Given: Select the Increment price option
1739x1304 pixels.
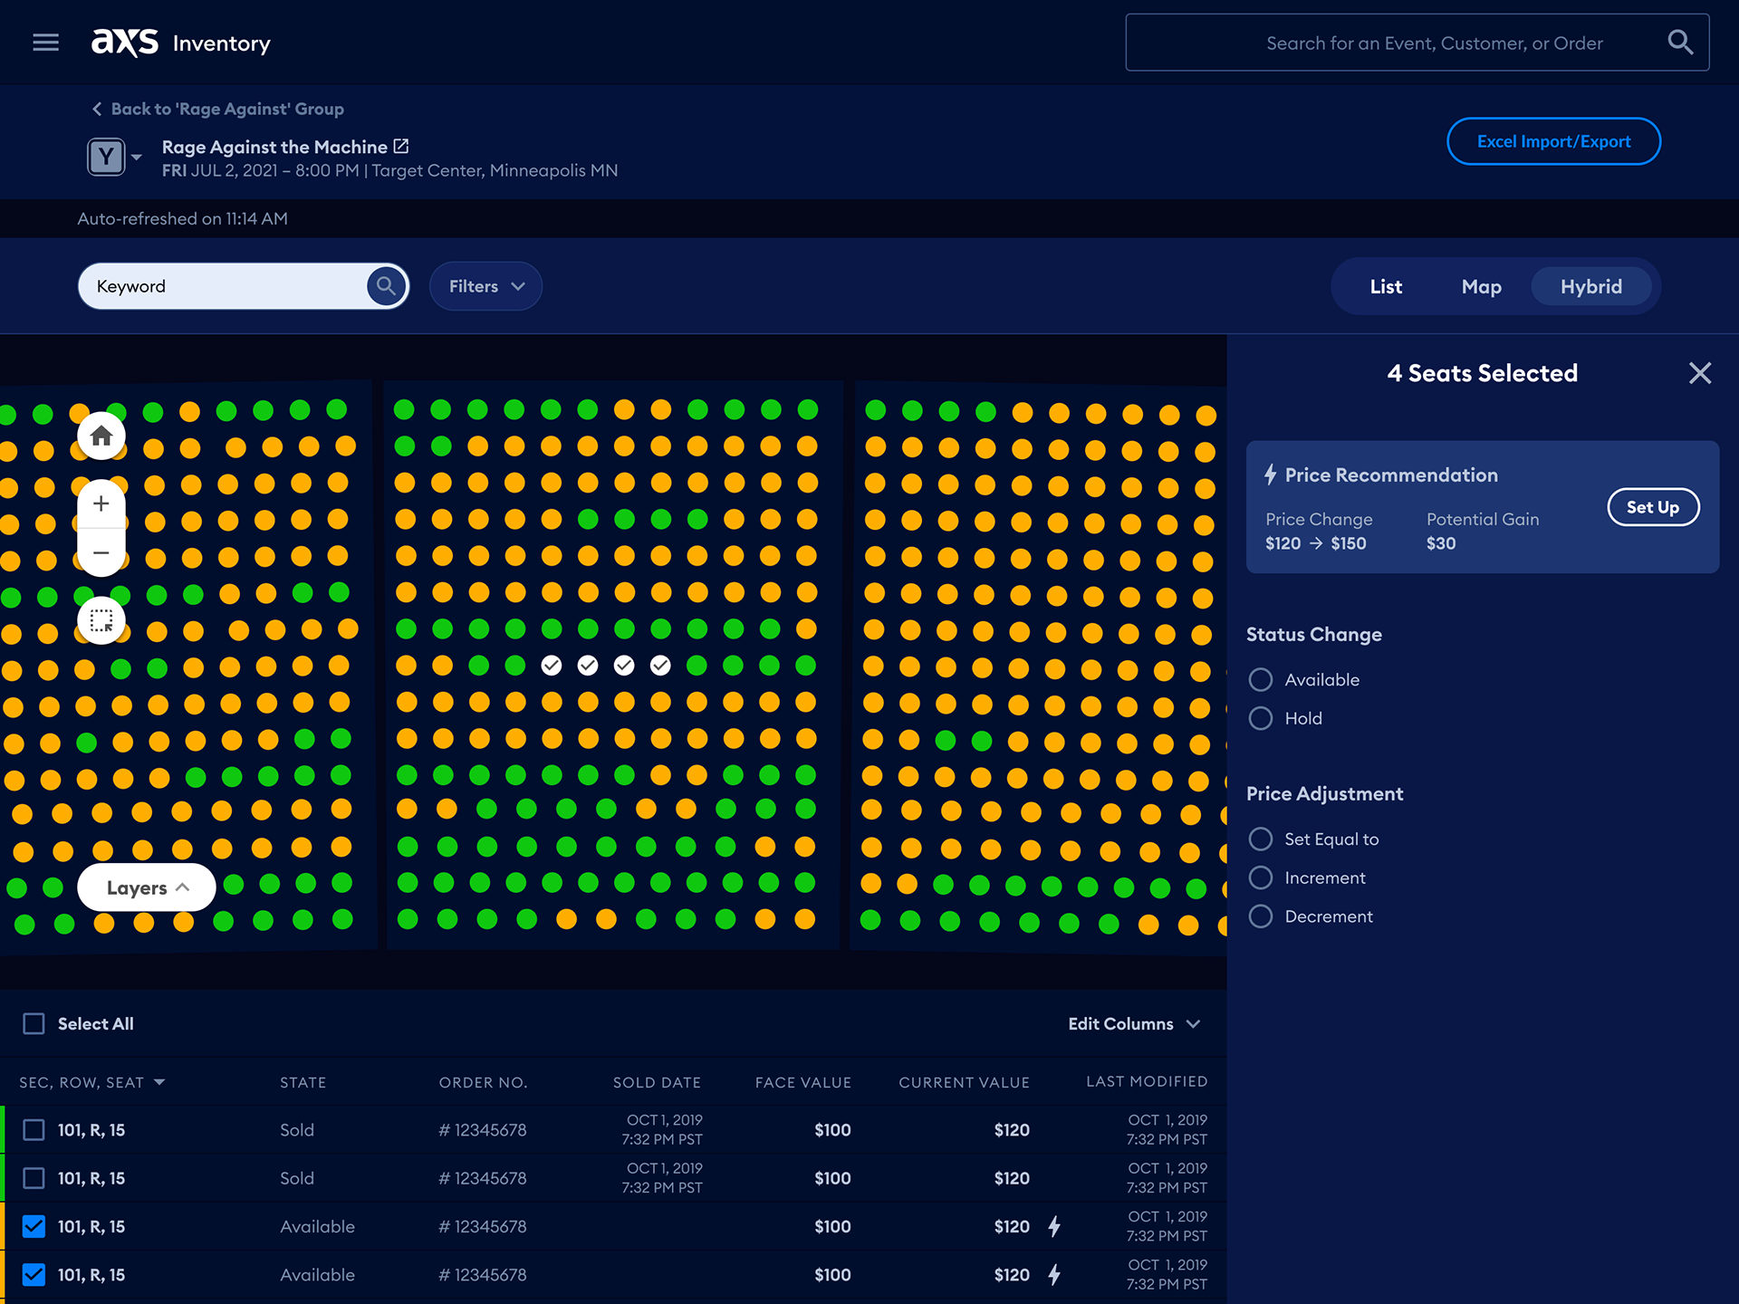Looking at the screenshot, I should click(1261, 877).
